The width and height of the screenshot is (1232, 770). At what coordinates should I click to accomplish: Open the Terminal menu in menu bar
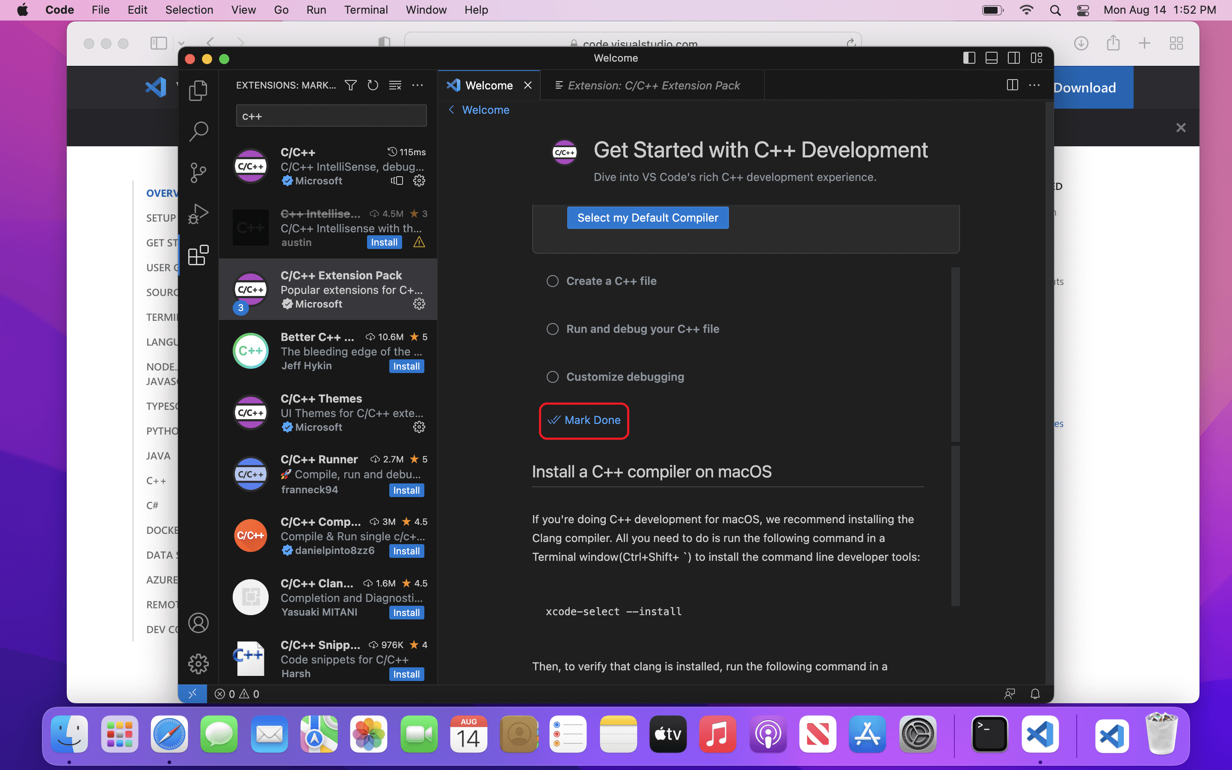coord(365,10)
